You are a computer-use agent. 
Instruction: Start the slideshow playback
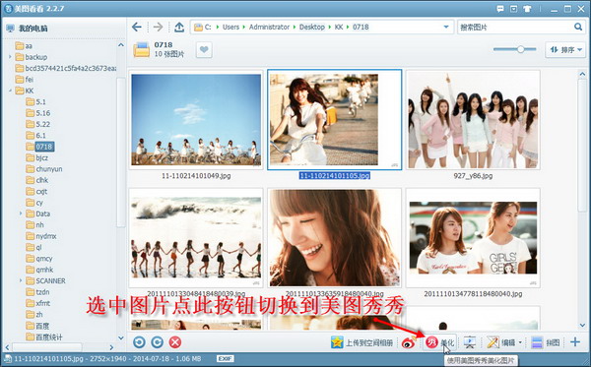tap(470, 342)
